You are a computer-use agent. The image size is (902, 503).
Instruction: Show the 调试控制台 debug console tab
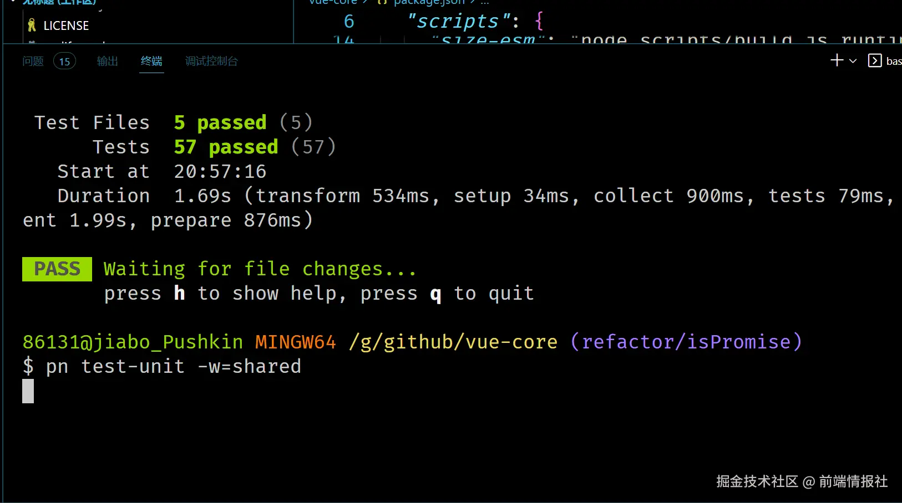[x=211, y=61]
